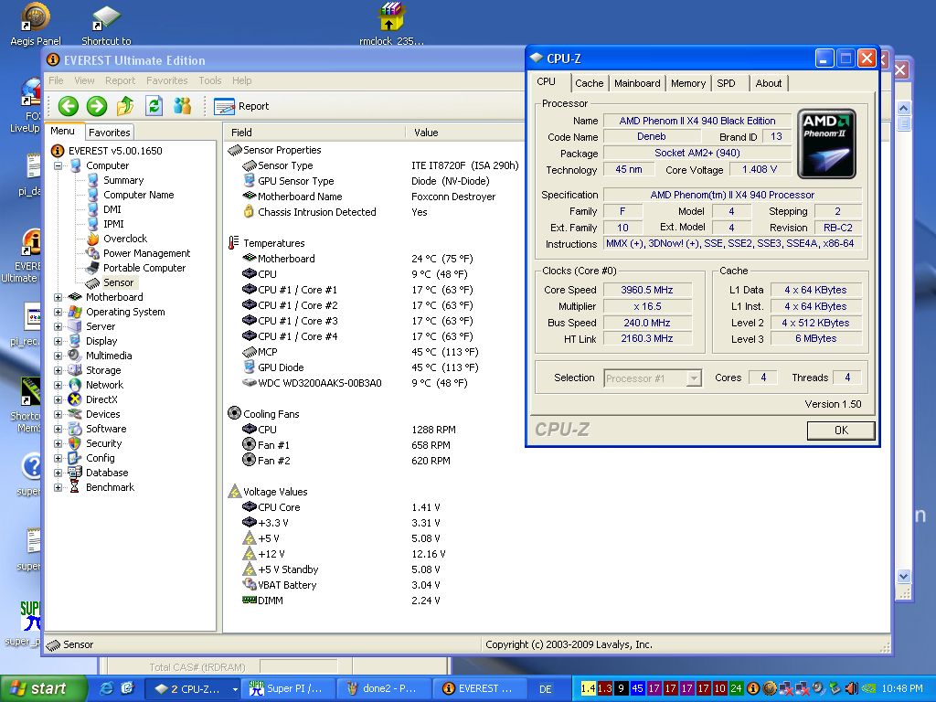Open the Processor #1 selection dropdown

653,378
